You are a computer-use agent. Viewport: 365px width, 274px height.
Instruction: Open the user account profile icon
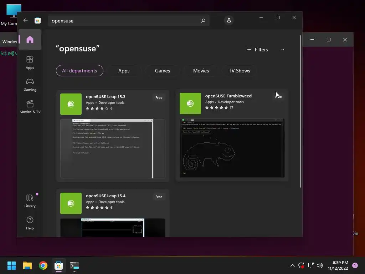click(229, 20)
